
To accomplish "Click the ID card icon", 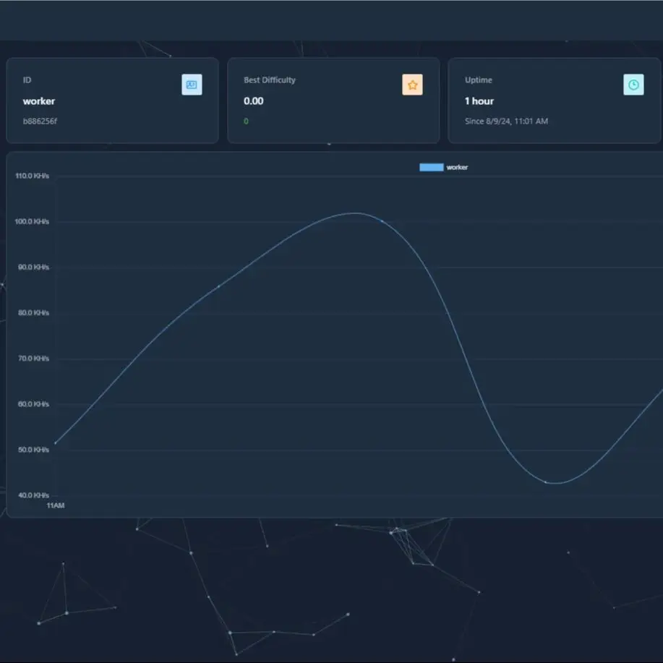I will click(x=192, y=85).
